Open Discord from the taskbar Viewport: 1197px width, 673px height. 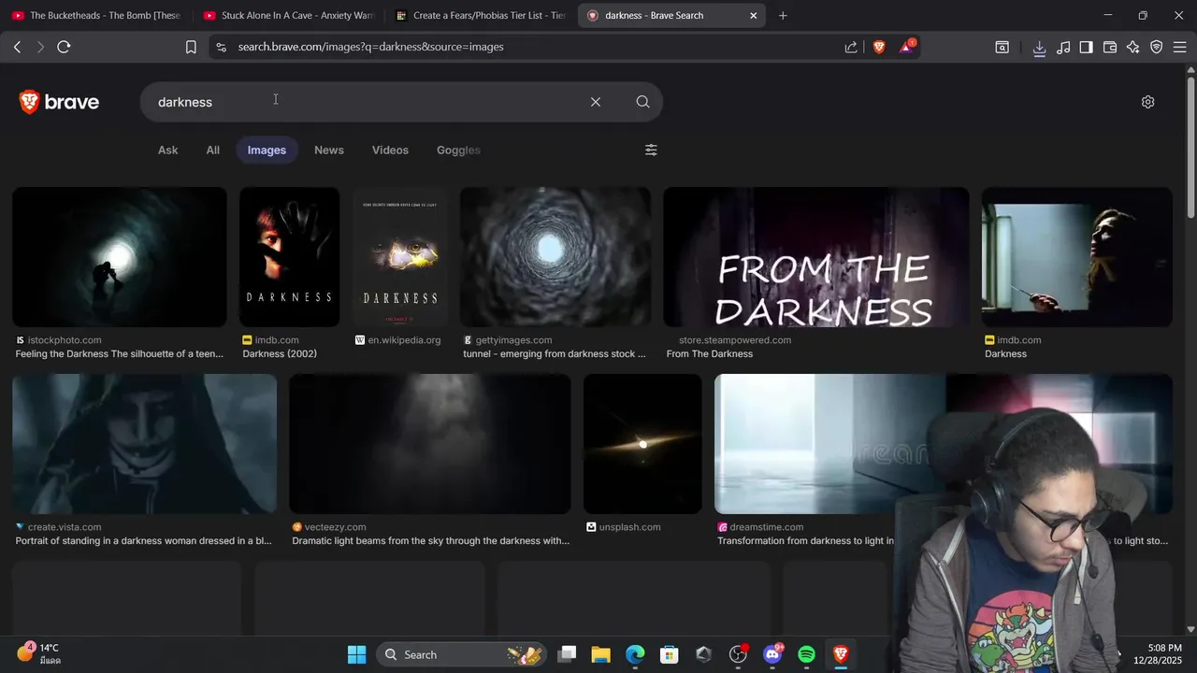(772, 654)
